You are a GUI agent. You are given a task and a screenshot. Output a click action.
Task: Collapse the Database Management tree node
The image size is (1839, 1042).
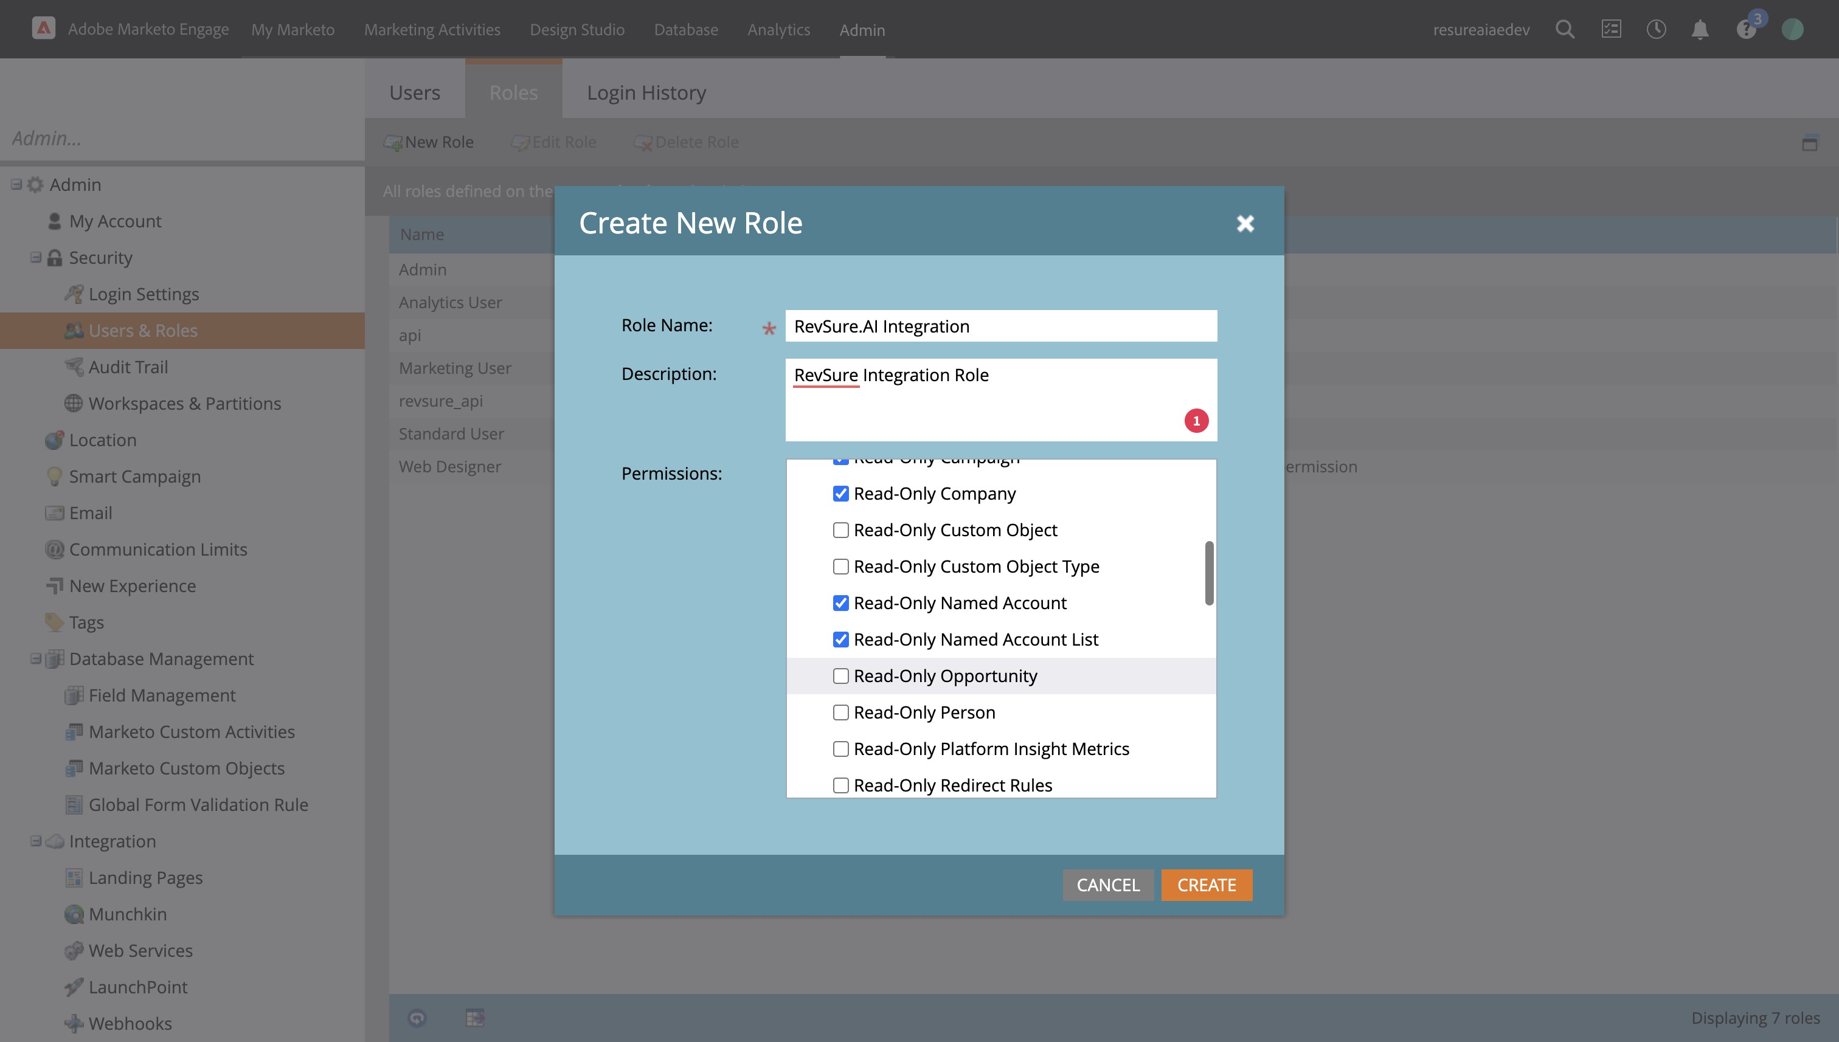[x=36, y=658]
